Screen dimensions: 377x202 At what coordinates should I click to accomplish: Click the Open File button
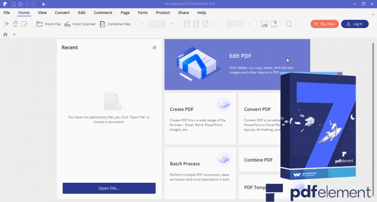(109, 188)
